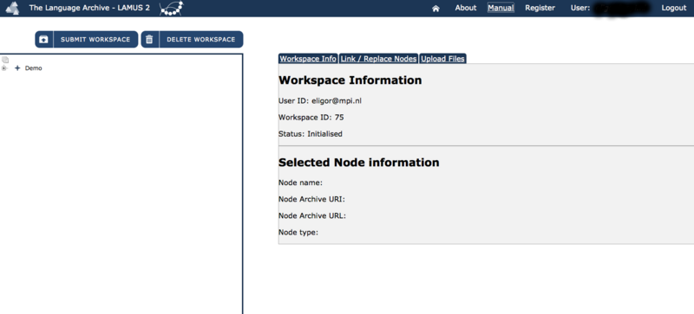Select the Demo node in the tree
This screenshot has width=694, height=314.
point(34,68)
